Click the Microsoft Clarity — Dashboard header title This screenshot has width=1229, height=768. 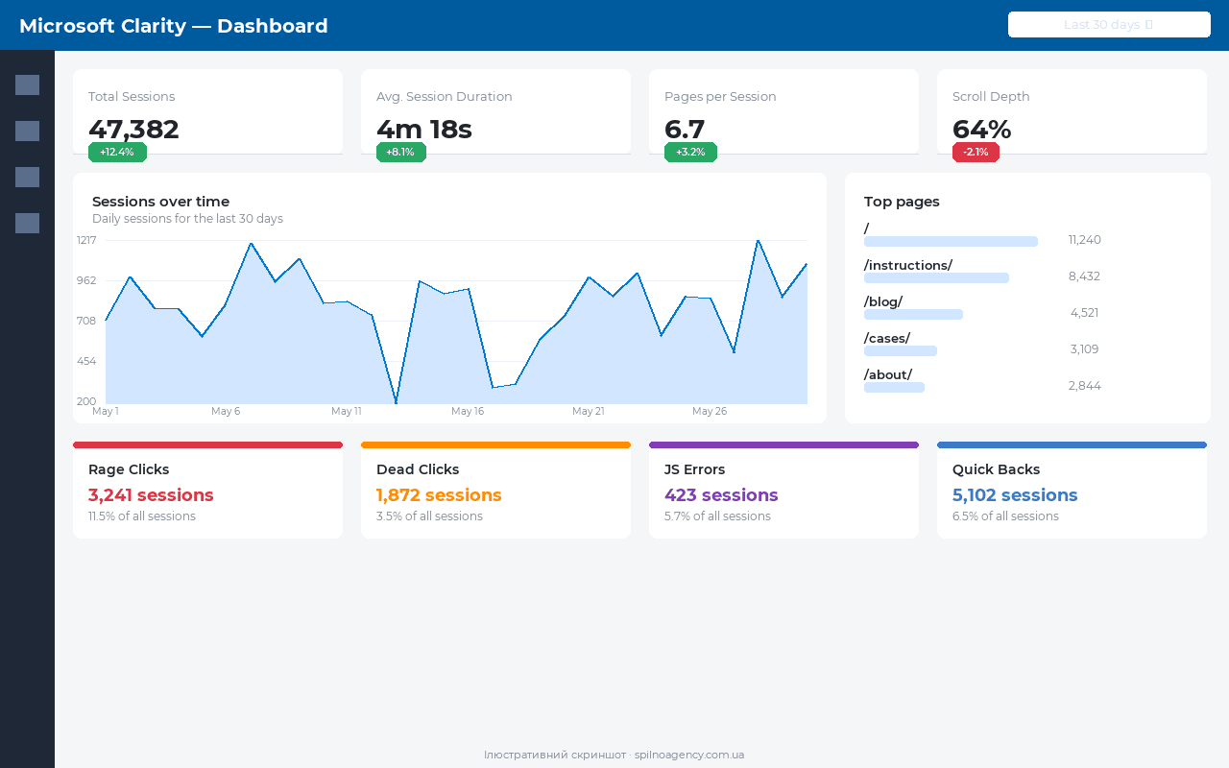[x=174, y=26]
